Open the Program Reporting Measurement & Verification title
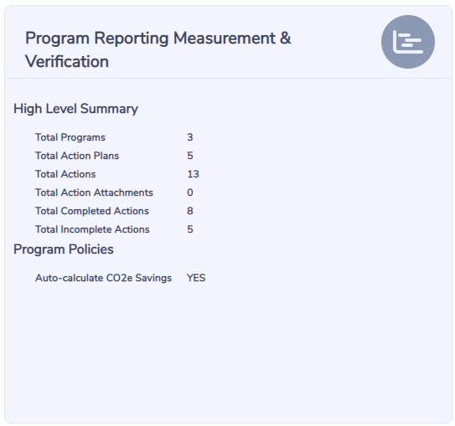 coord(158,50)
